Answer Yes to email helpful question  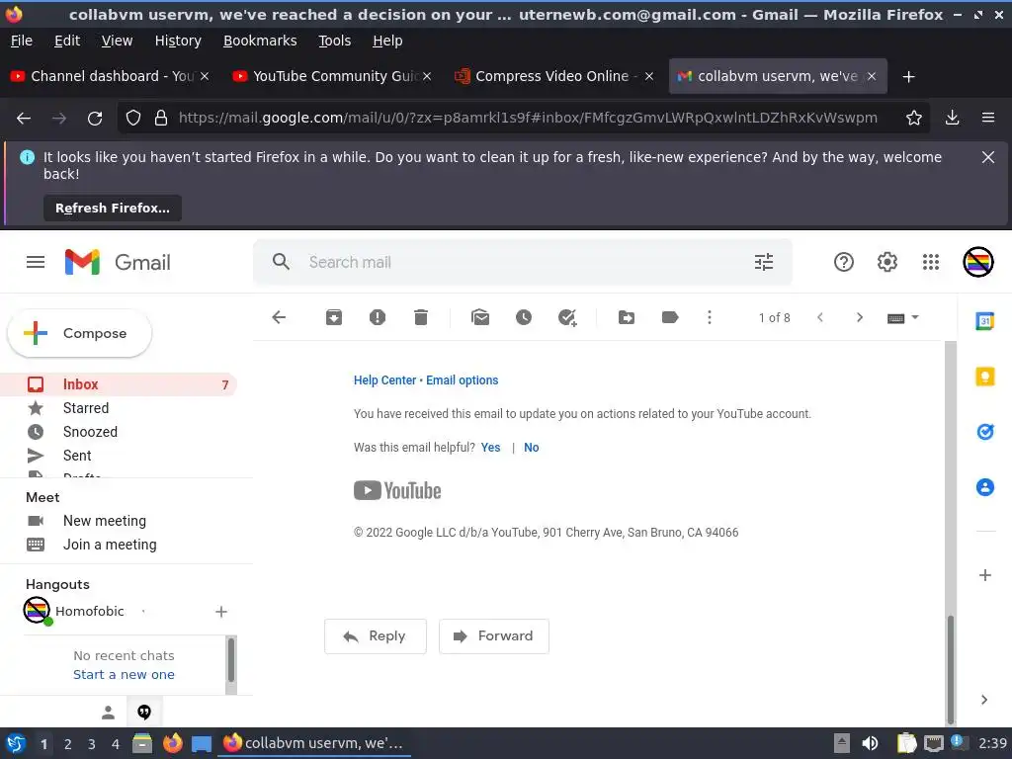490,448
